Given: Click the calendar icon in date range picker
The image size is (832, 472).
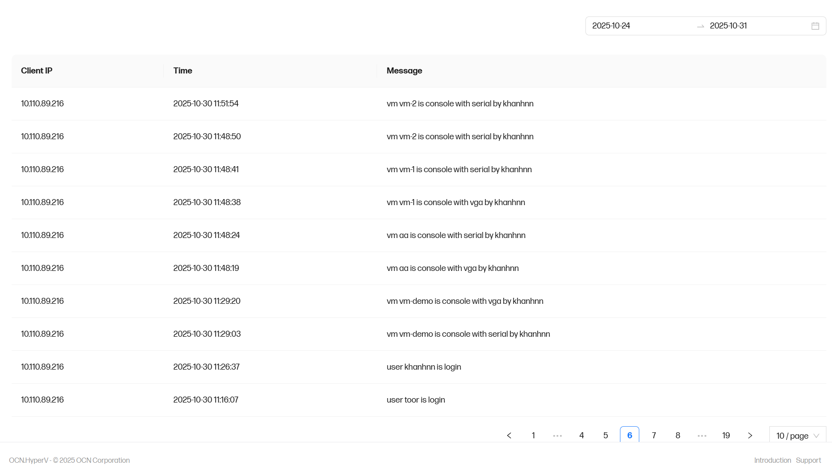Looking at the screenshot, I should (815, 26).
